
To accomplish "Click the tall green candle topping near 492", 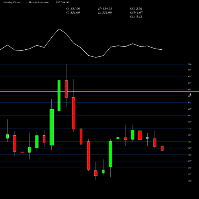I will (59, 96).
